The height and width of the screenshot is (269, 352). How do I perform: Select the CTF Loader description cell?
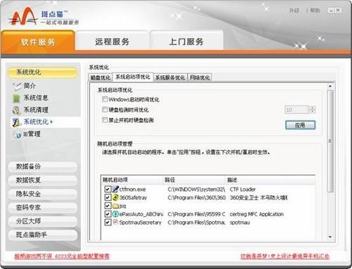(x=243, y=189)
